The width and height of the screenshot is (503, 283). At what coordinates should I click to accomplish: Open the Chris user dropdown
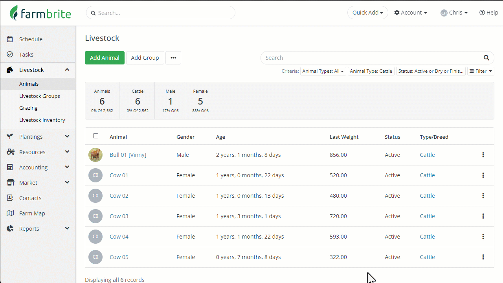tap(454, 13)
